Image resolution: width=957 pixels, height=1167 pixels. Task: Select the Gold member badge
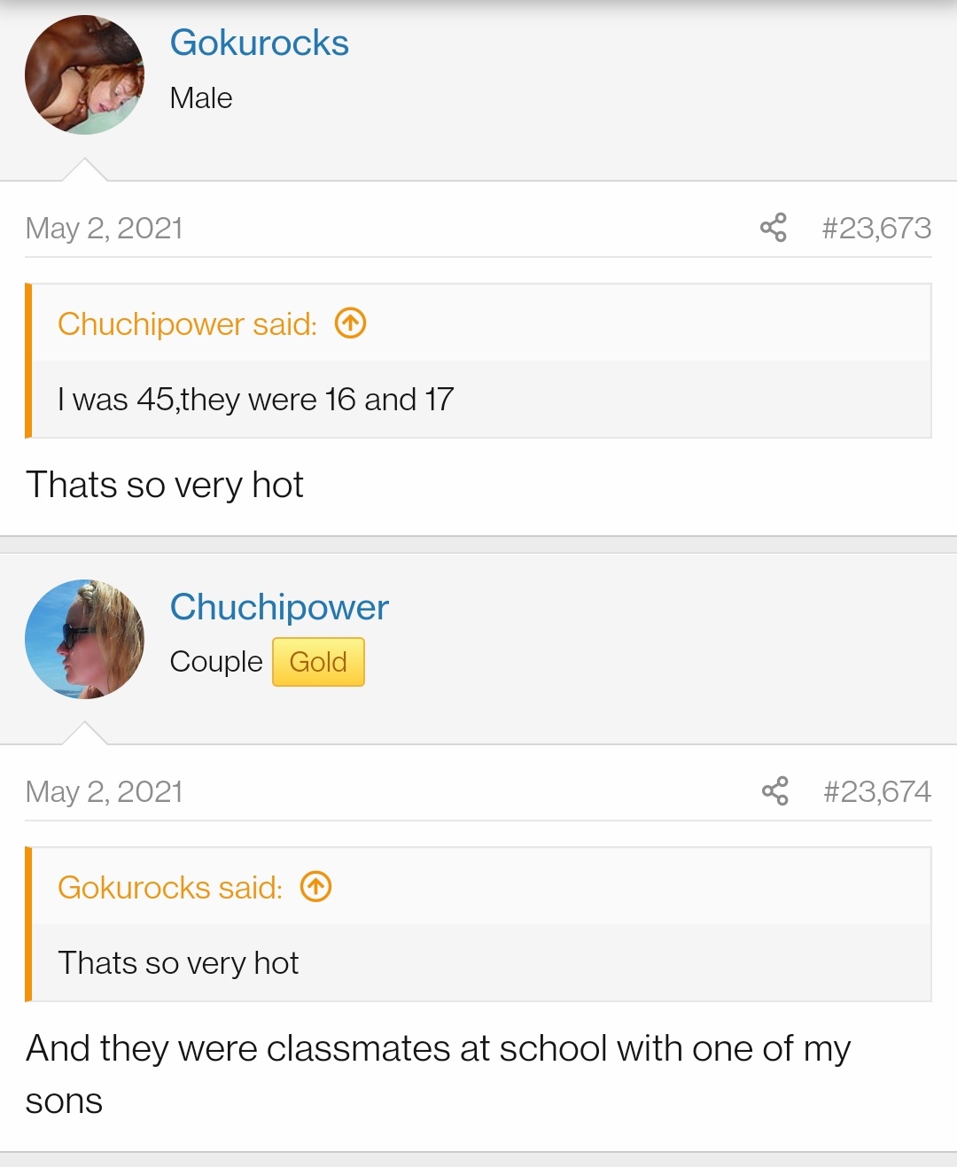click(x=318, y=662)
